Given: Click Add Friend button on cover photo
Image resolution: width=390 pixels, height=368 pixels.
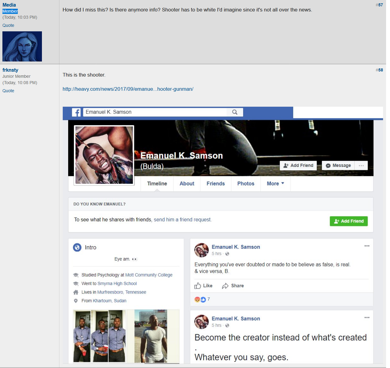Looking at the screenshot, I should tap(298, 165).
